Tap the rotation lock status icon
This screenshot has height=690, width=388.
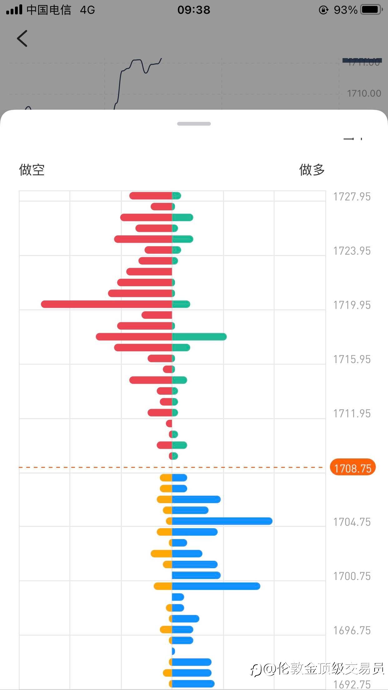(323, 10)
